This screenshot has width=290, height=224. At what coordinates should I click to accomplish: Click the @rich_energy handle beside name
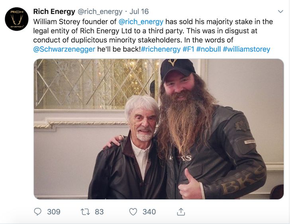tap(100, 12)
